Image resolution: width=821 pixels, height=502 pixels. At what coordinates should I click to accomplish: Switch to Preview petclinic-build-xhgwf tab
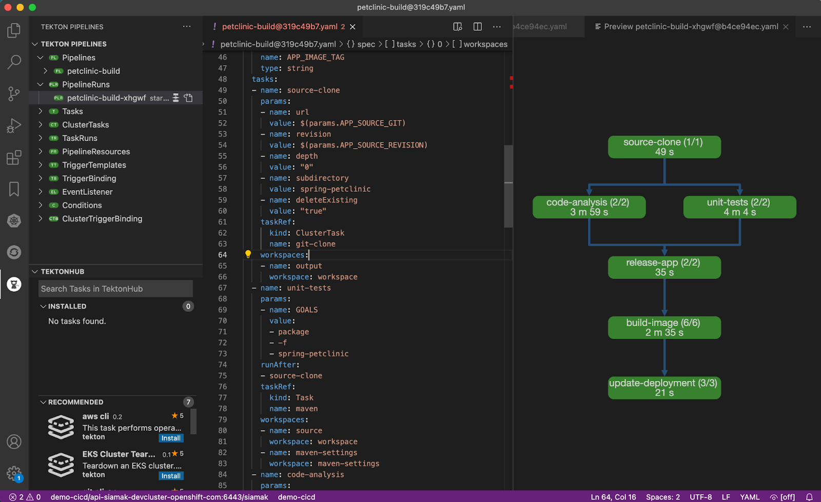coord(690,27)
